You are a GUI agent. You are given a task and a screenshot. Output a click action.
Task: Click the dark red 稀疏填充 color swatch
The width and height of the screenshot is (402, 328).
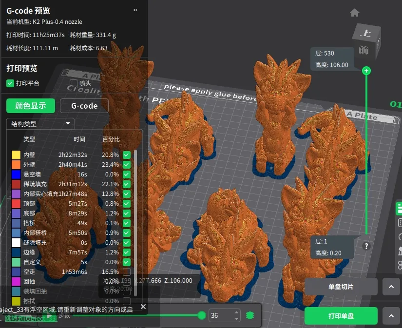click(16, 184)
